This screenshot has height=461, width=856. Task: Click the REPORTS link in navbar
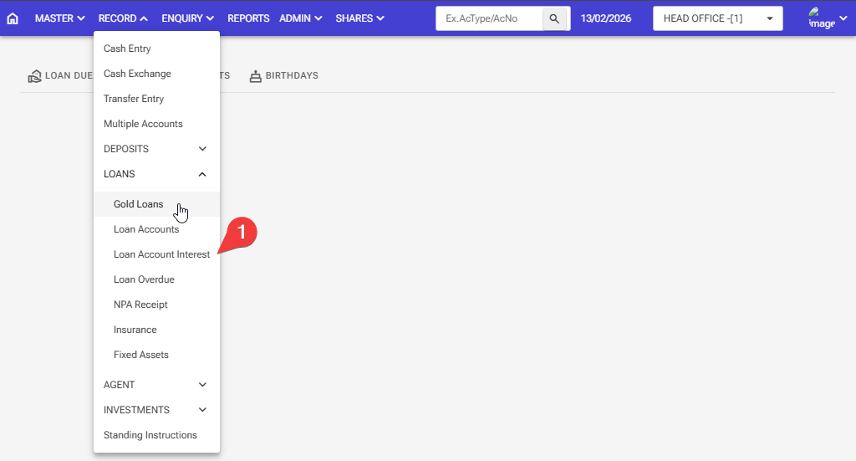(x=248, y=18)
